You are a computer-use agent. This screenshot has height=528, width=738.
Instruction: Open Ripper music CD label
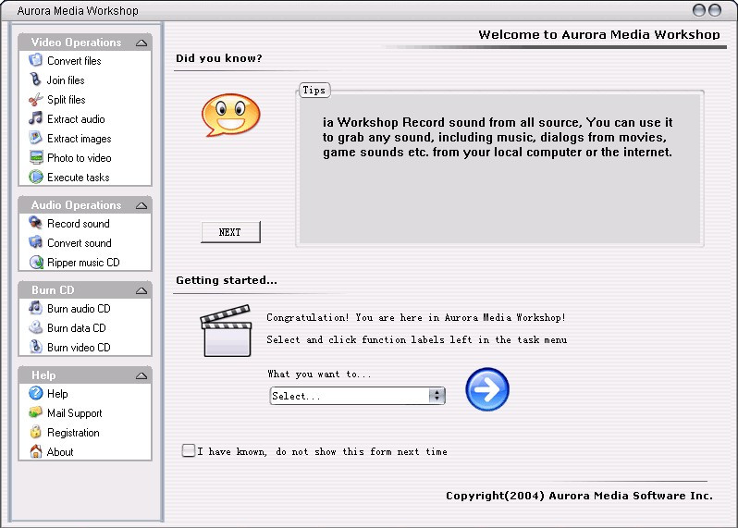[83, 262]
